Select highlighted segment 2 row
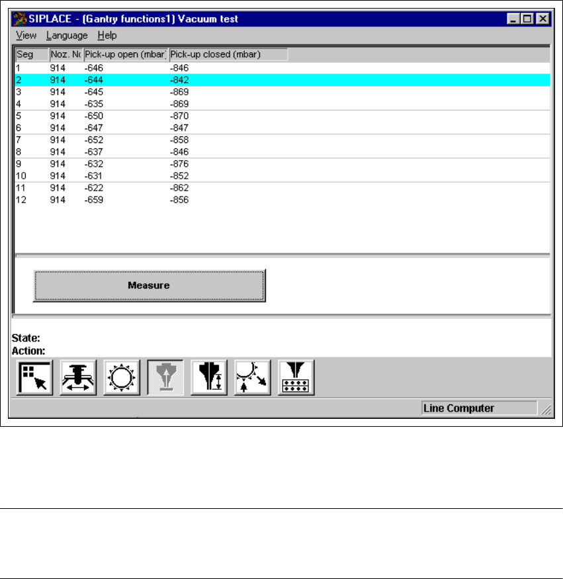The width and height of the screenshot is (563, 579). pos(282,80)
